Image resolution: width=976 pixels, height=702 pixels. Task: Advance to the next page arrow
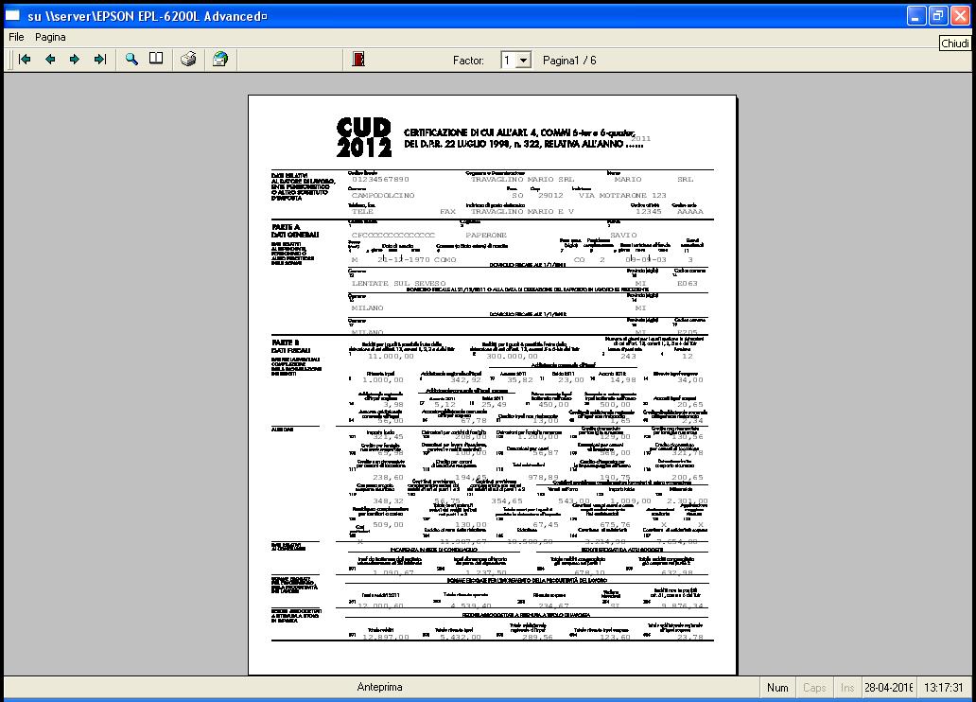tap(75, 60)
